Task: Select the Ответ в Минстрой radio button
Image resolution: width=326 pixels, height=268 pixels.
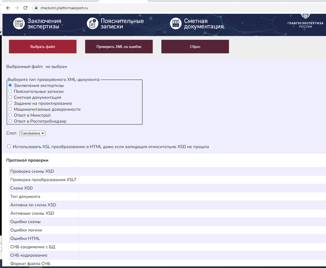Action: (10, 115)
